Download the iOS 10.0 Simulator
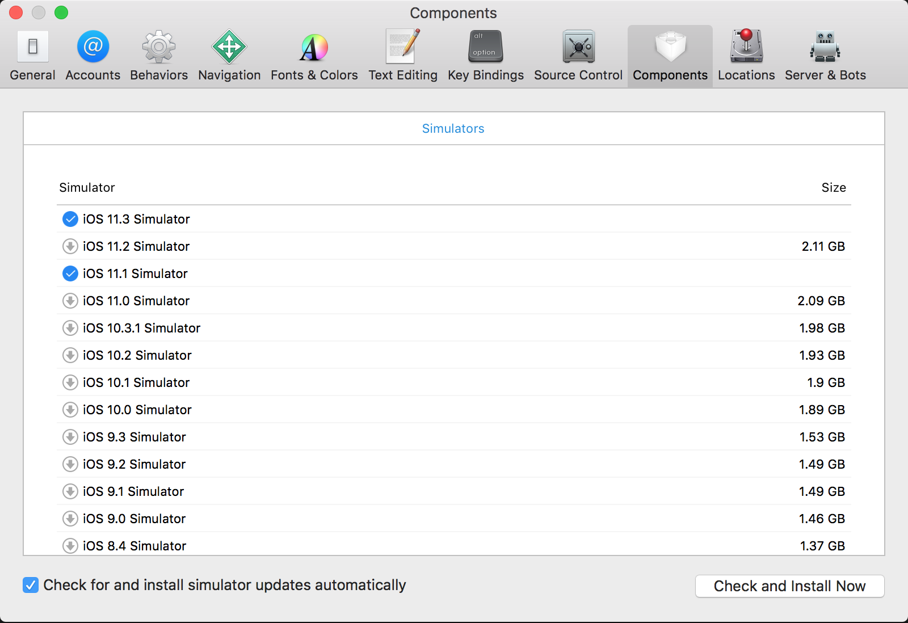908x623 pixels. pyautogui.click(x=70, y=410)
